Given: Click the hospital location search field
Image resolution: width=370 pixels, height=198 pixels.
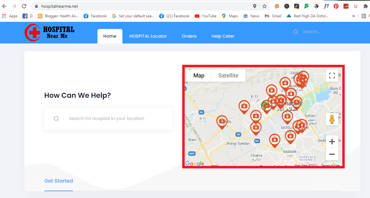Looking at the screenshot, I should click(x=108, y=118).
